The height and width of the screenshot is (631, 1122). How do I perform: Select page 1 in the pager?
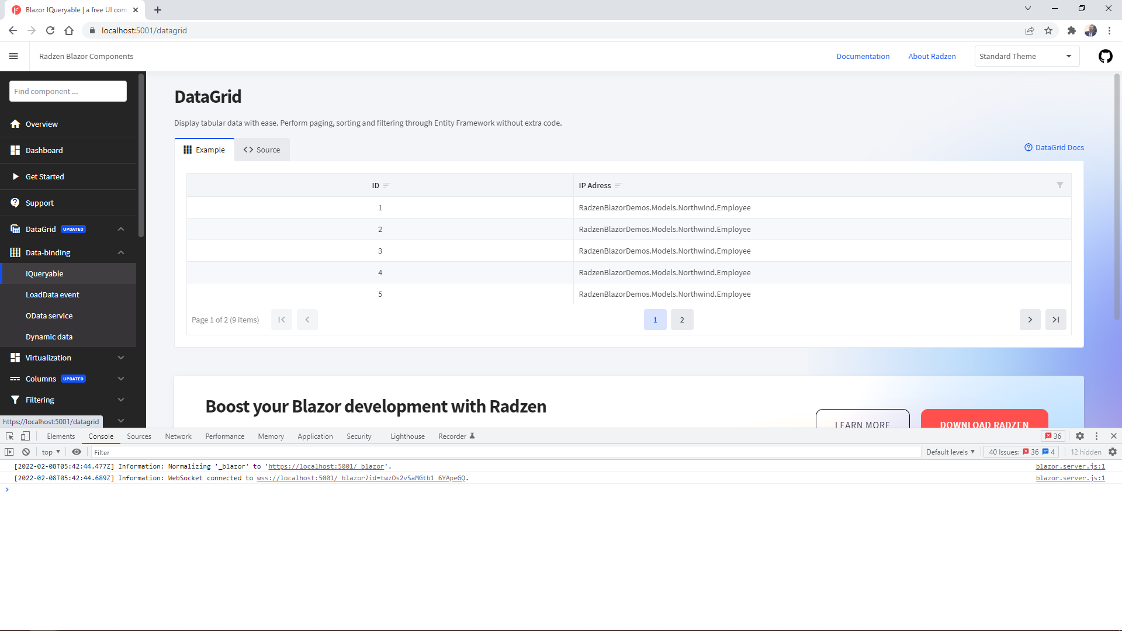(655, 320)
